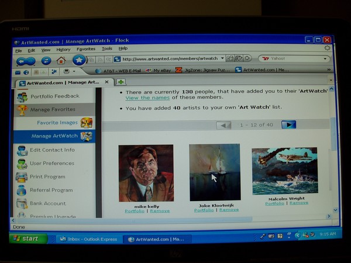The width and height of the screenshot is (351, 263).
Task: Click Joke Klootwijk sailboat painting thumbnail
Action: click(215, 172)
